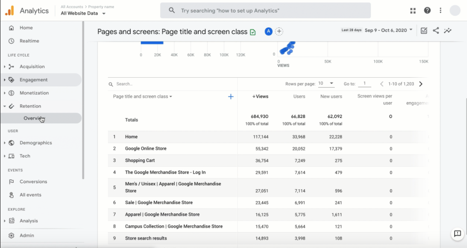The height and width of the screenshot is (248, 467).
Task: Click the Engagement tag icon
Action: (11, 80)
